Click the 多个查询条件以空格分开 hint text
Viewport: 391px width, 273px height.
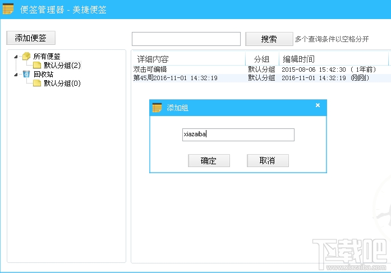coord(332,39)
